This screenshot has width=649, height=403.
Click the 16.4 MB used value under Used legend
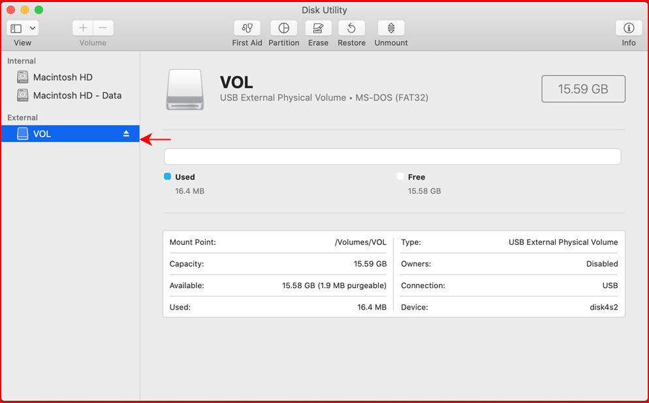[189, 191]
